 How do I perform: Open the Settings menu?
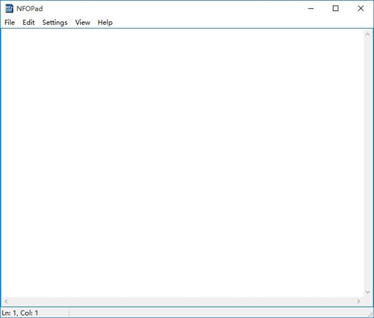55,22
